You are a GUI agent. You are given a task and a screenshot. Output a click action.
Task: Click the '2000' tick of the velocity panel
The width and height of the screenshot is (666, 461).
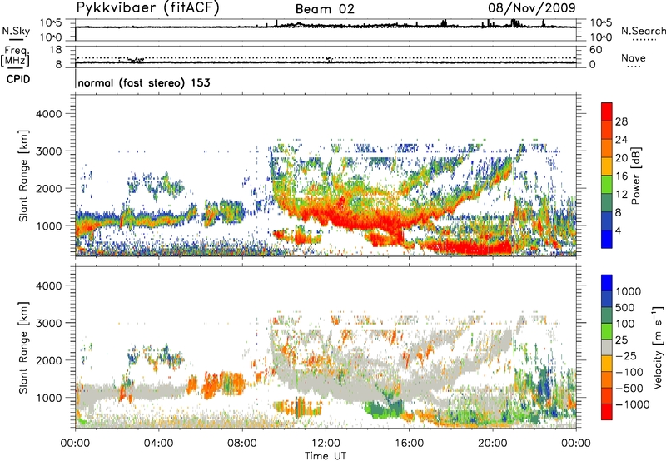pos(49,360)
